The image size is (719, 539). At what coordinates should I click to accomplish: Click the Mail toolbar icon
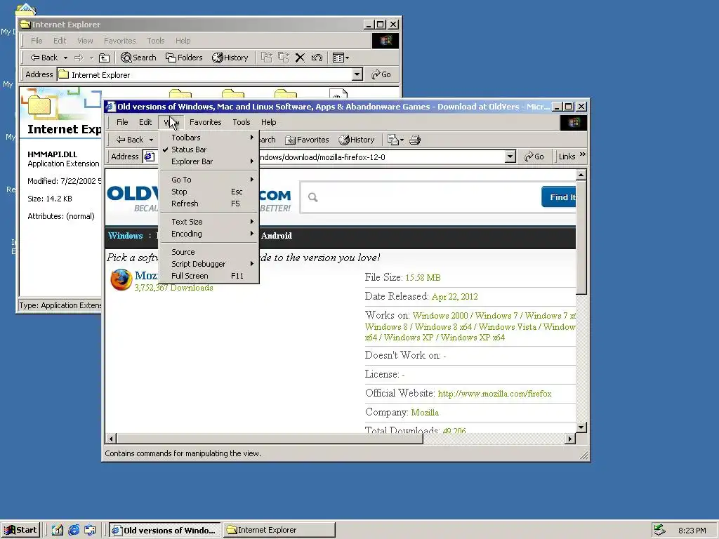click(x=395, y=140)
